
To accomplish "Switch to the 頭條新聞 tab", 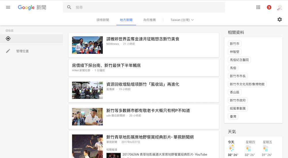I will 103,20.
